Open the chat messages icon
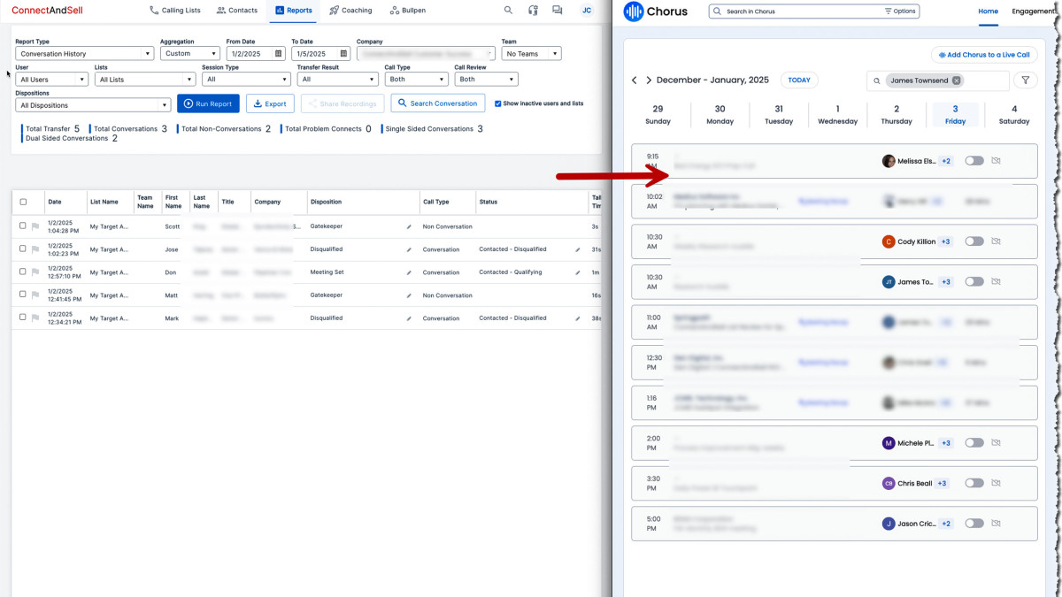 coord(557,11)
